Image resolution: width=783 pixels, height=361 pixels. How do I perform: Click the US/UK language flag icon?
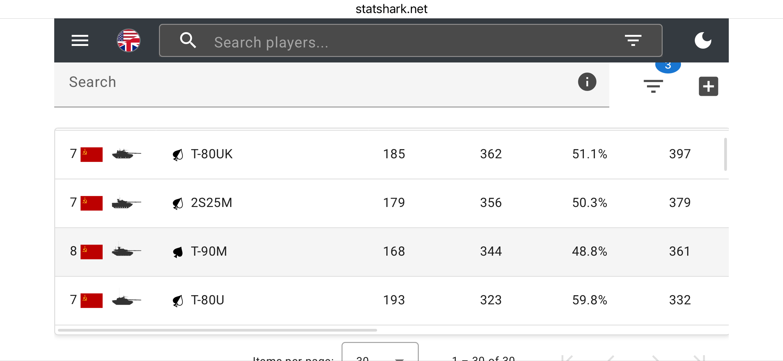pyautogui.click(x=129, y=40)
